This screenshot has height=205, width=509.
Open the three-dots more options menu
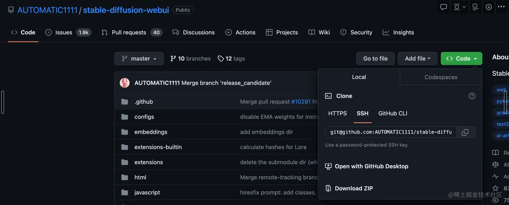click(x=501, y=7)
